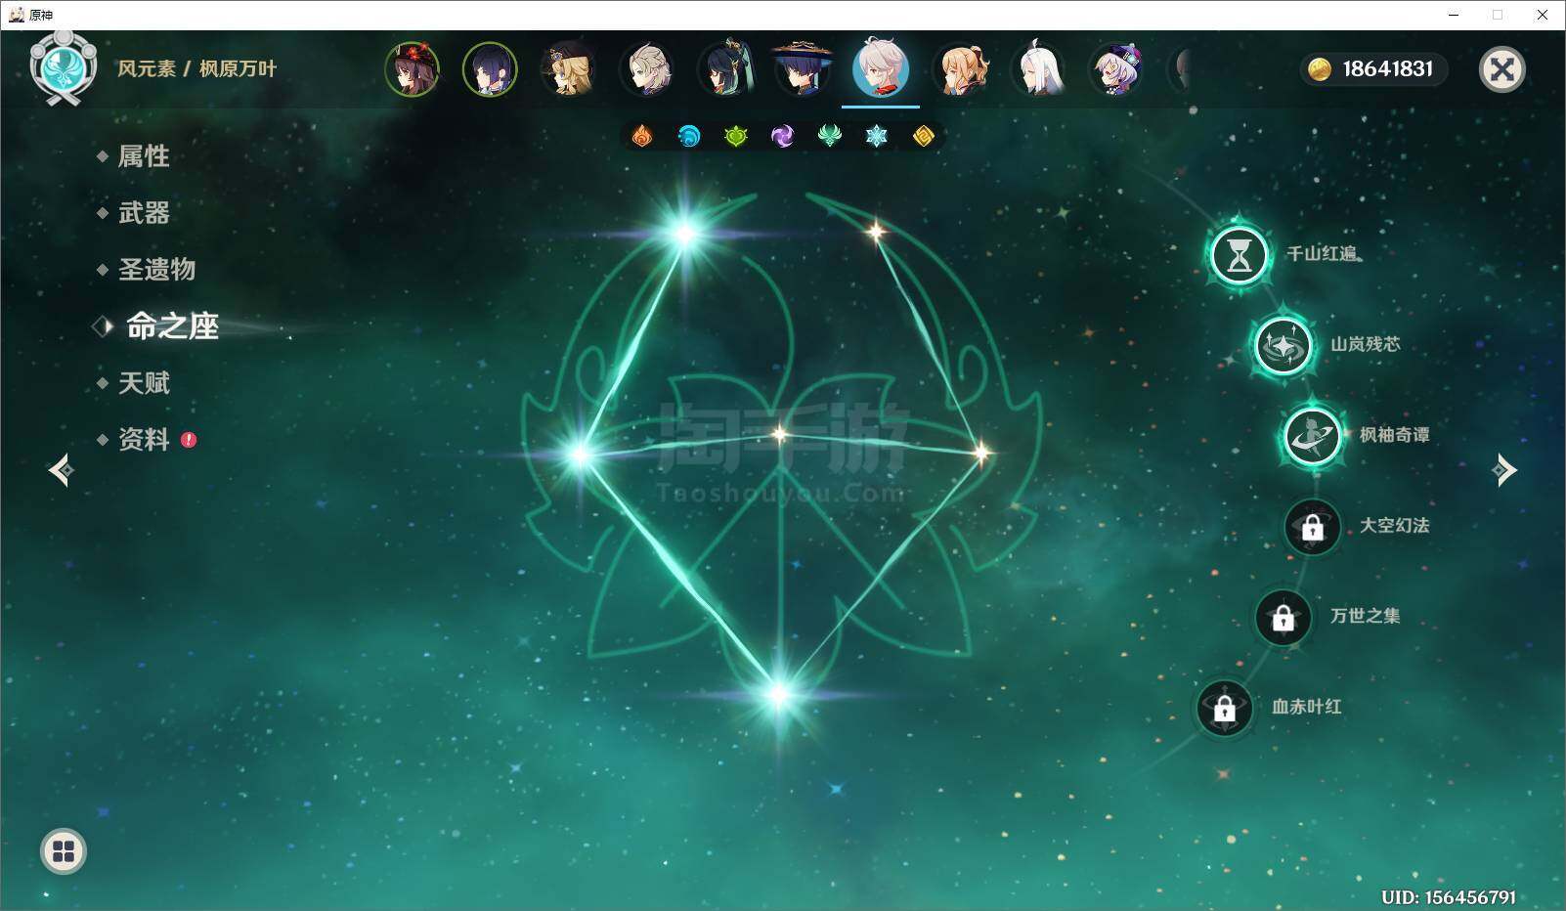Viewport: 1566px width, 911px height.
Task: Open locked 万世之集 constellation node
Action: tap(1283, 617)
